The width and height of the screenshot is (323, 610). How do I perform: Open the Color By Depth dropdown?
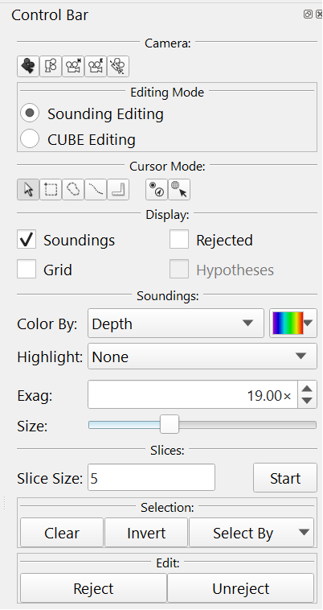coord(176,324)
